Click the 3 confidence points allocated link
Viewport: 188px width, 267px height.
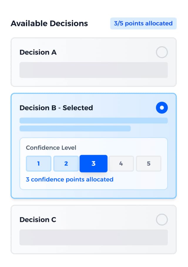tap(69, 179)
